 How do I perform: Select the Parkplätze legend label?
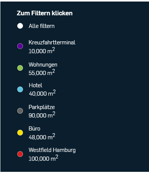42,107
